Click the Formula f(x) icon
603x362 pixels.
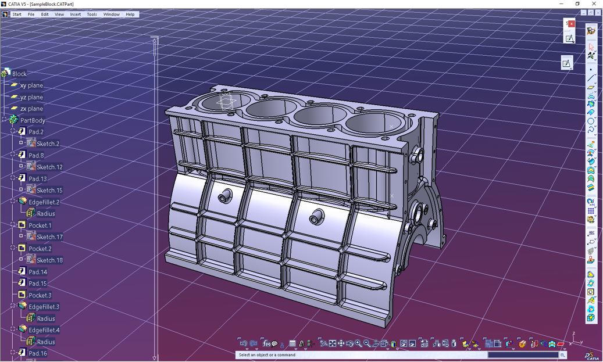coord(266,344)
